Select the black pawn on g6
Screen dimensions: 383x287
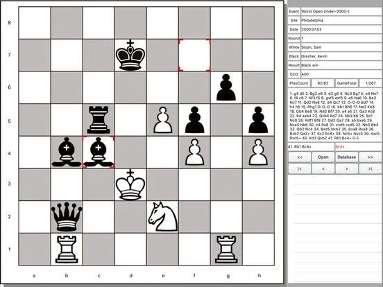coord(226,87)
